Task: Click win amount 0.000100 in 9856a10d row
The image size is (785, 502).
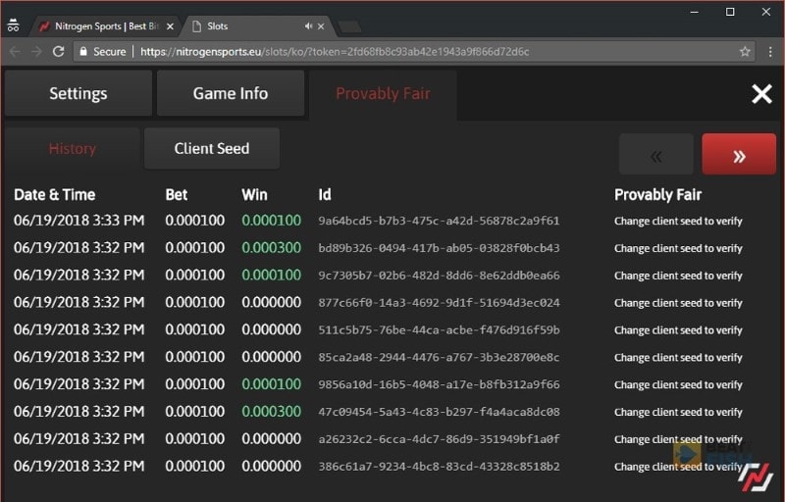Action: coord(272,384)
